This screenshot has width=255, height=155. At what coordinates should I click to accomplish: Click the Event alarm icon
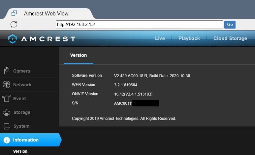(7, 98)
